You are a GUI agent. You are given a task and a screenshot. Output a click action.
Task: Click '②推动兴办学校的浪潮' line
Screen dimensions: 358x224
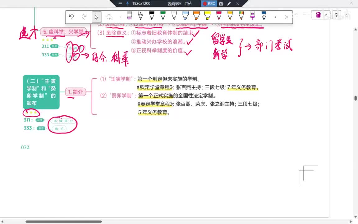[x=158, y=42]
